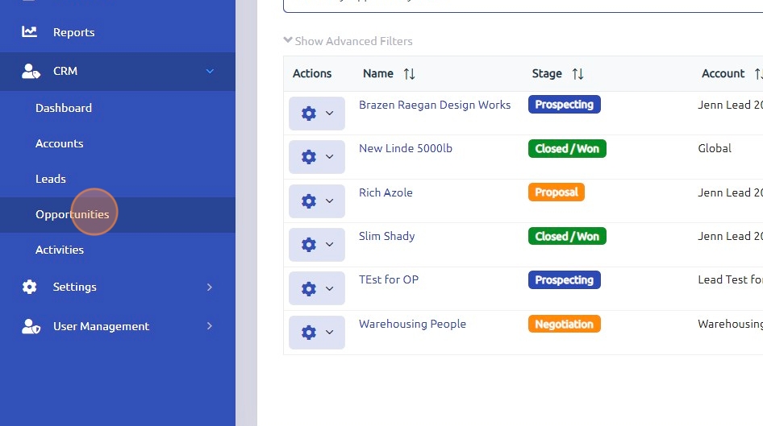Open actions dropdown arrow for Brazen Raegan row

click(x=329, y=114)
